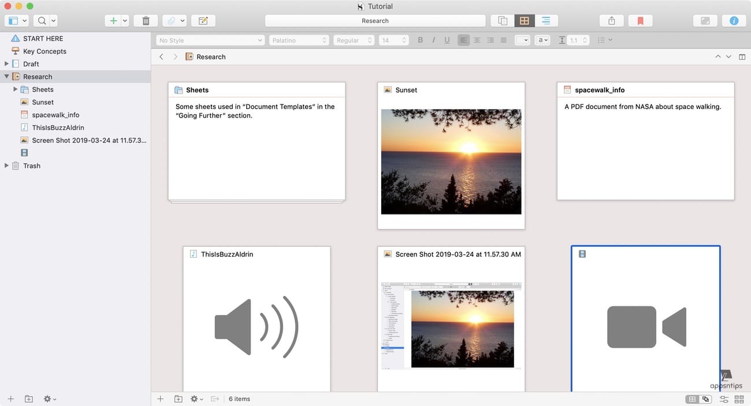Select the Sunset image card
This screenshot has width=751, height=406.
click(x=451, y=156)
